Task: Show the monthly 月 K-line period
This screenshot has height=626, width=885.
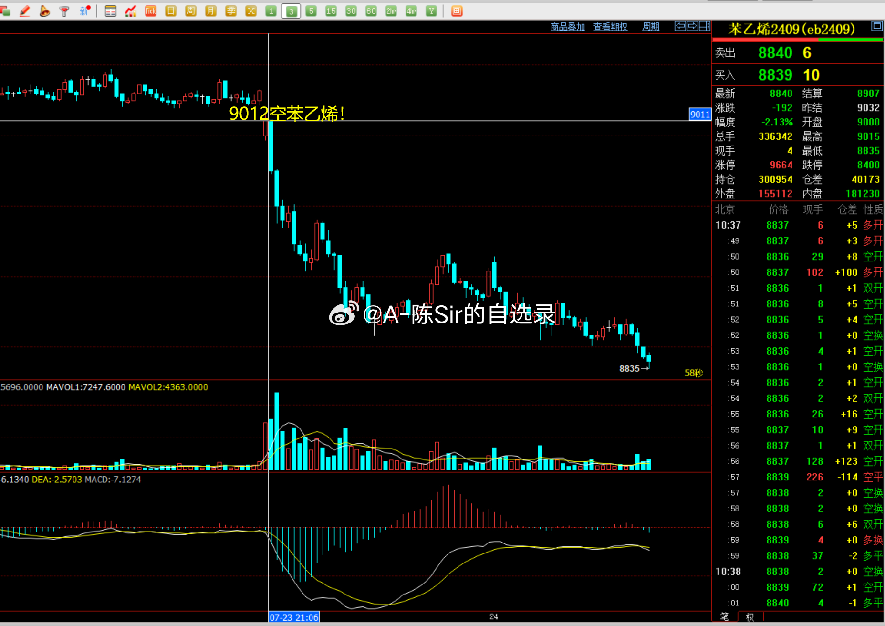Action: (211, 11)
